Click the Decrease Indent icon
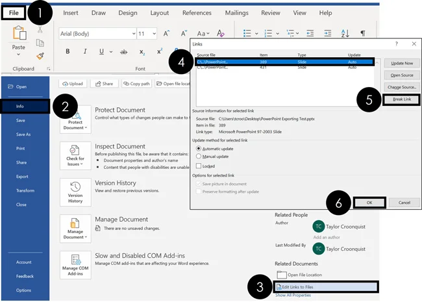 (310, 33)
